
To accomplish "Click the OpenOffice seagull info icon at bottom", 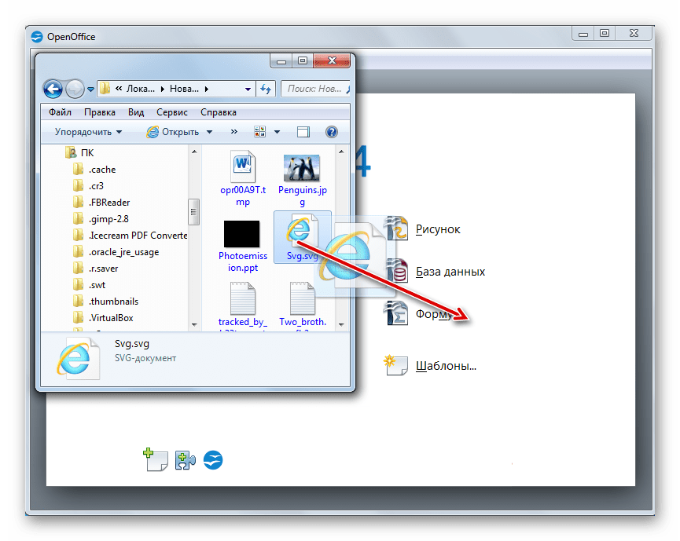I will pyautogui.click(x=213, y=460).
